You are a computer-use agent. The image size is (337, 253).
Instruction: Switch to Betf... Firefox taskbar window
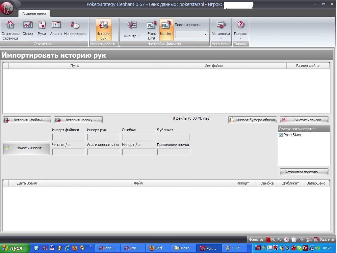158,248
